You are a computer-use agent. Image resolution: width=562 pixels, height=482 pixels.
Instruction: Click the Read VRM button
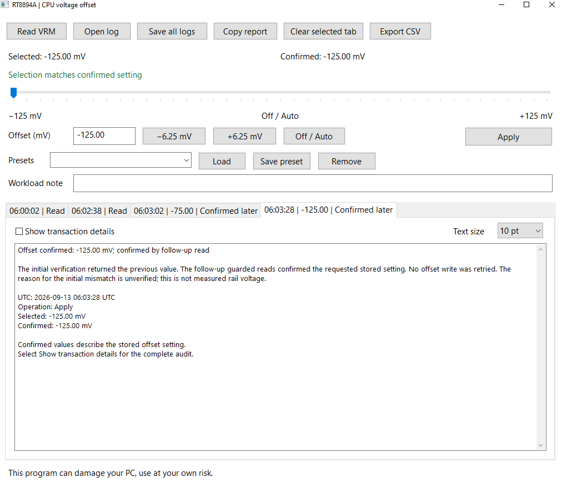(37, 32)
